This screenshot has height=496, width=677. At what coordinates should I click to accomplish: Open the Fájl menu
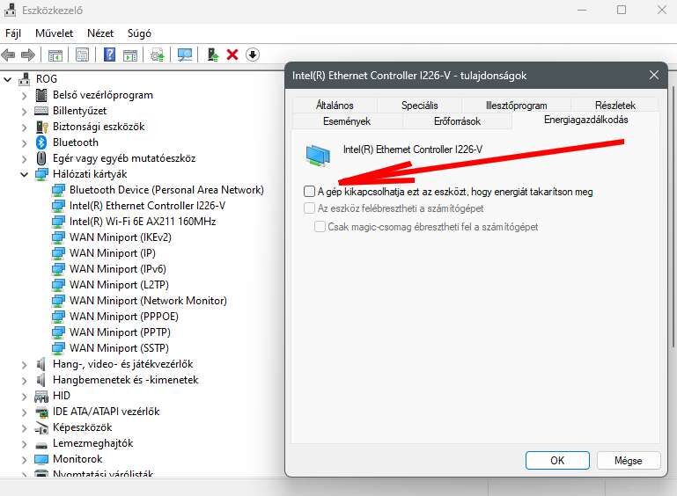(13, 33)
